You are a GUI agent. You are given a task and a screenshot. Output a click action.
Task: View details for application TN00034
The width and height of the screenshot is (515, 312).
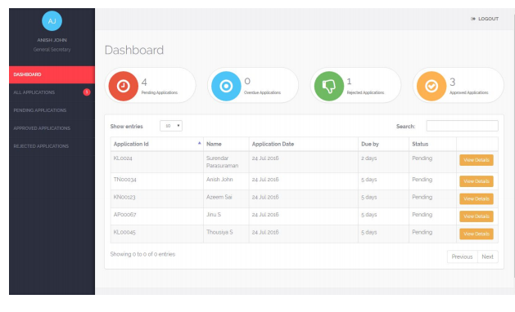tap(477, 181)
